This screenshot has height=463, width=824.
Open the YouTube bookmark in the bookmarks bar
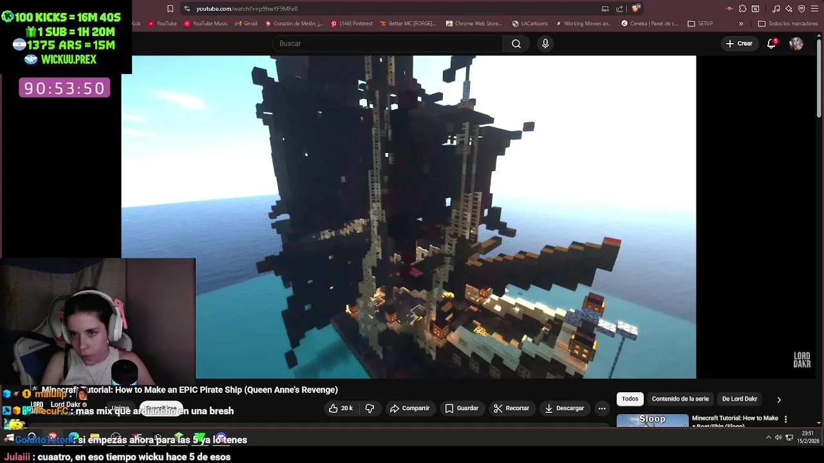click(x=162, y=24)
